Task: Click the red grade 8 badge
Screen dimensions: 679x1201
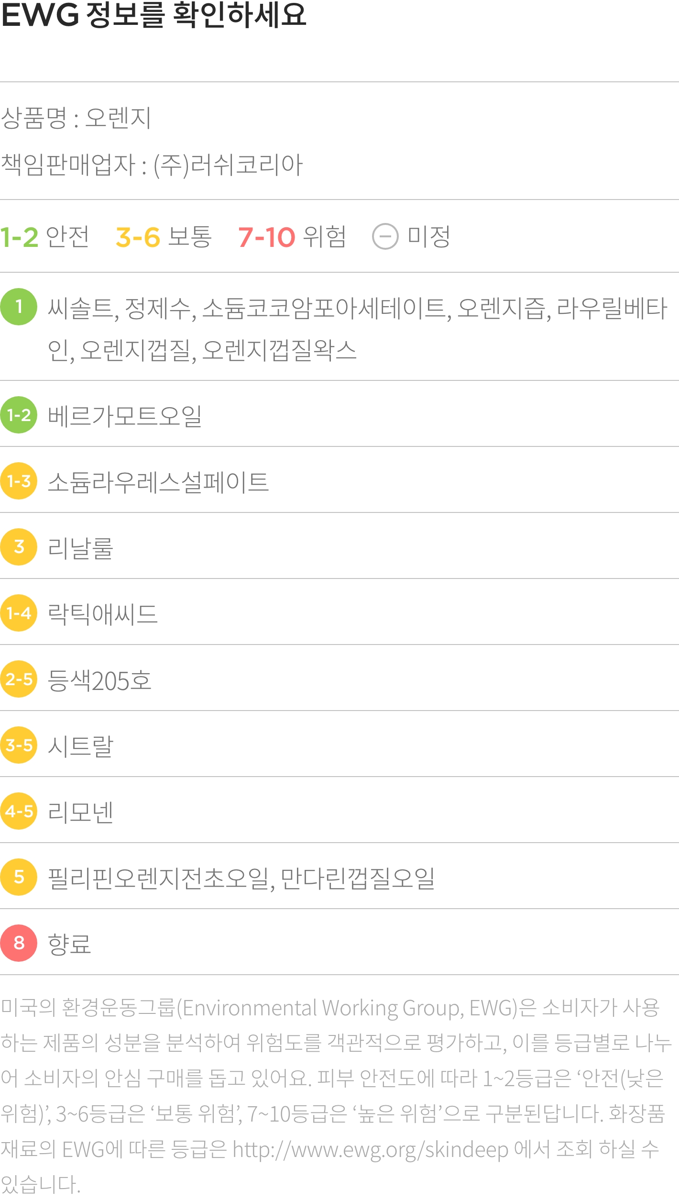Action: point(19,943)
